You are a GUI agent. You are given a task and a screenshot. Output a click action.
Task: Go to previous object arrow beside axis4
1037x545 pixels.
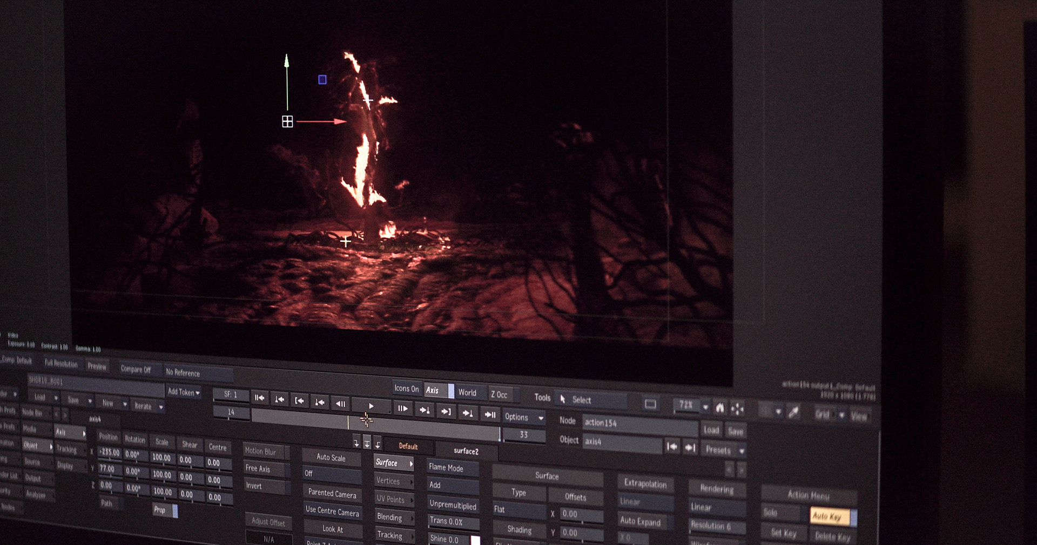click(x=672, y=446)
